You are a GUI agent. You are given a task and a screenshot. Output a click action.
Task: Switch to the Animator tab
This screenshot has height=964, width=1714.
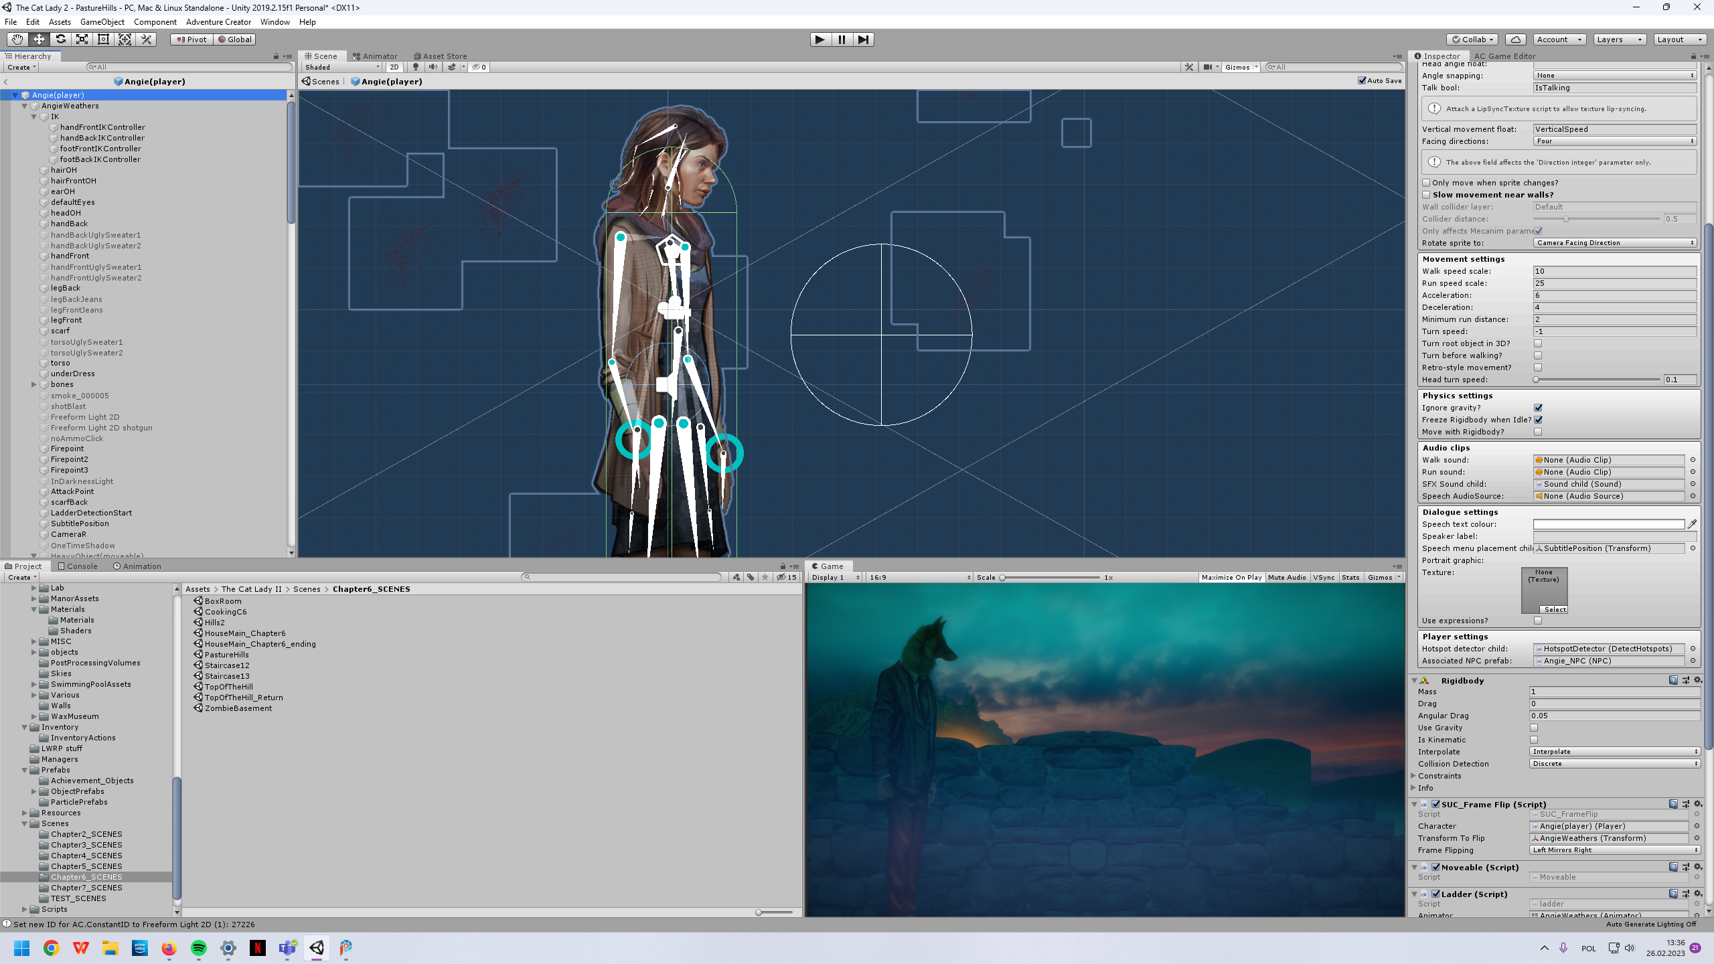[376, 56]
